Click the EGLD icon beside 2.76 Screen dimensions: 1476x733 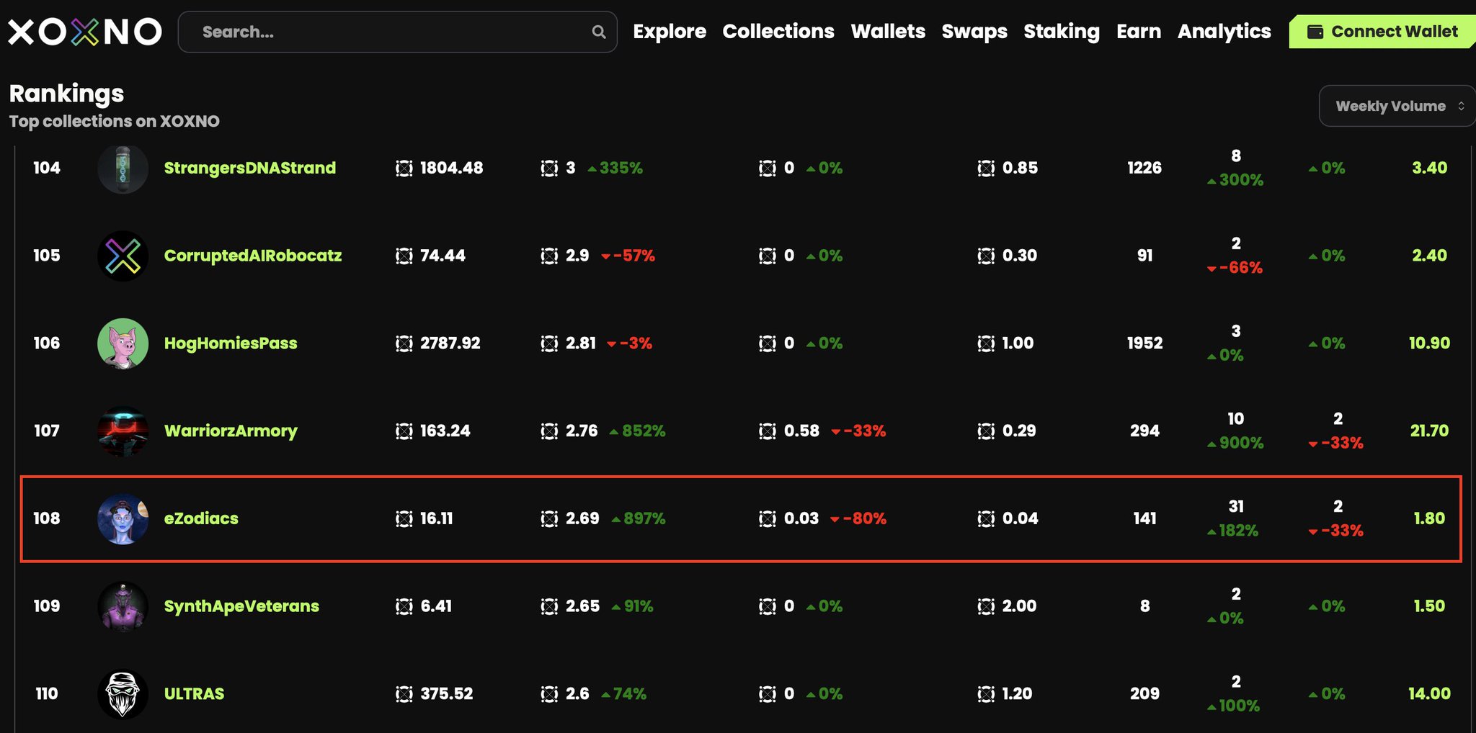(549, 431)
